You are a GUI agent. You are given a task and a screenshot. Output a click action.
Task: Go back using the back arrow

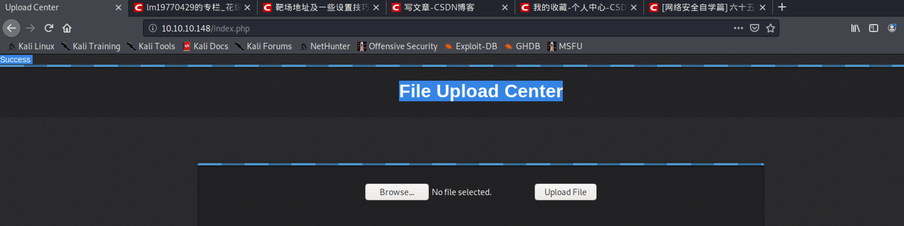click(x=11, y=28)
